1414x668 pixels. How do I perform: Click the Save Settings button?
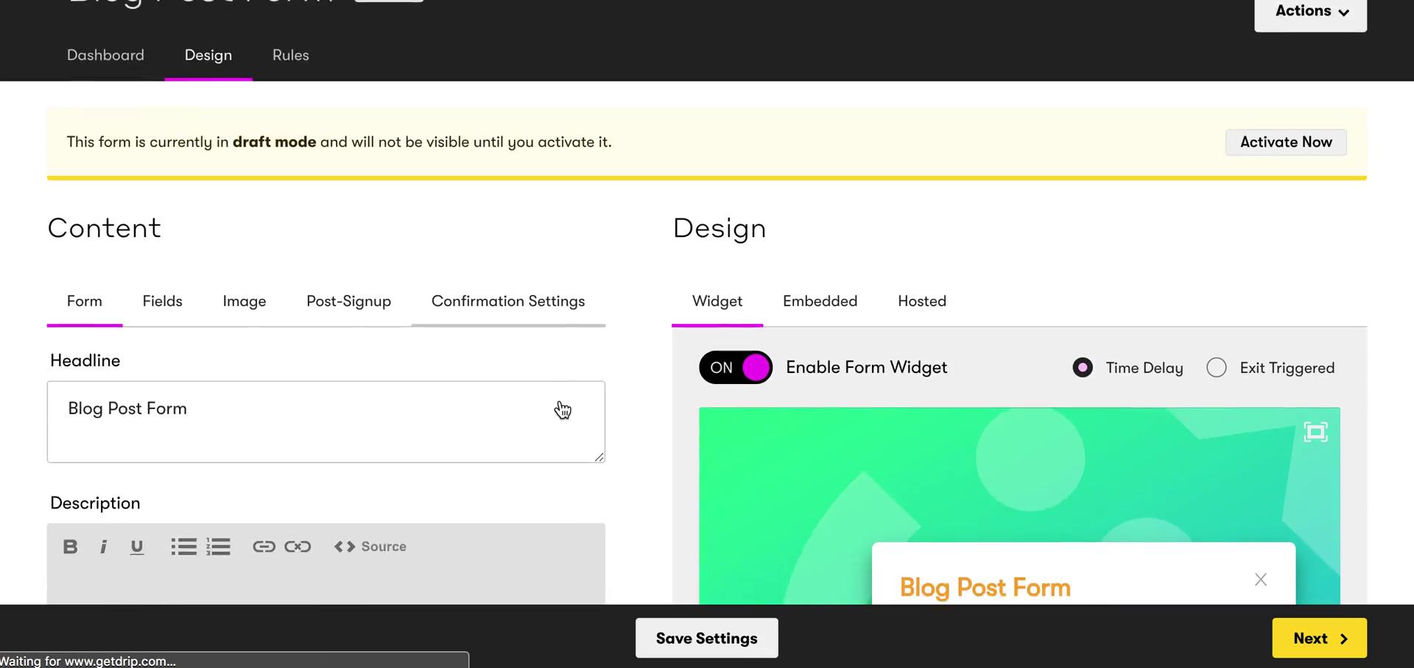pyautogui.click(x=707, y=638)
